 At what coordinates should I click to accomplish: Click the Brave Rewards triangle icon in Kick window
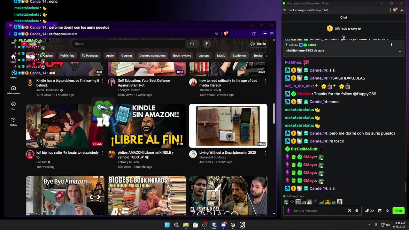click(402, 10)
